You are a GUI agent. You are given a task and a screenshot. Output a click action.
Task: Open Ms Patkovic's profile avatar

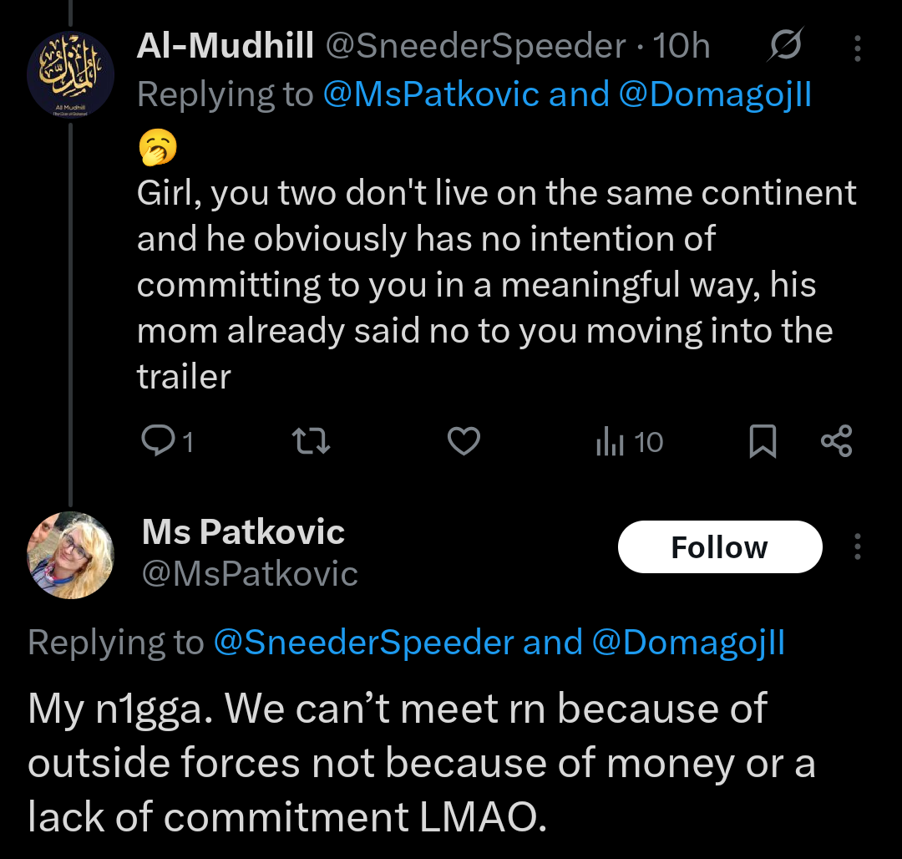pos(71,555)
